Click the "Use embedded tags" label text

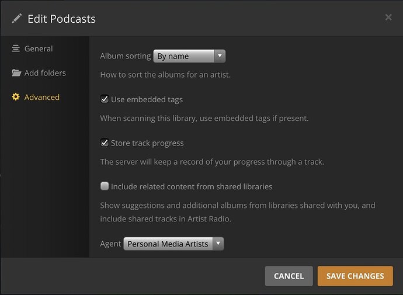click(x=147, y=99)
